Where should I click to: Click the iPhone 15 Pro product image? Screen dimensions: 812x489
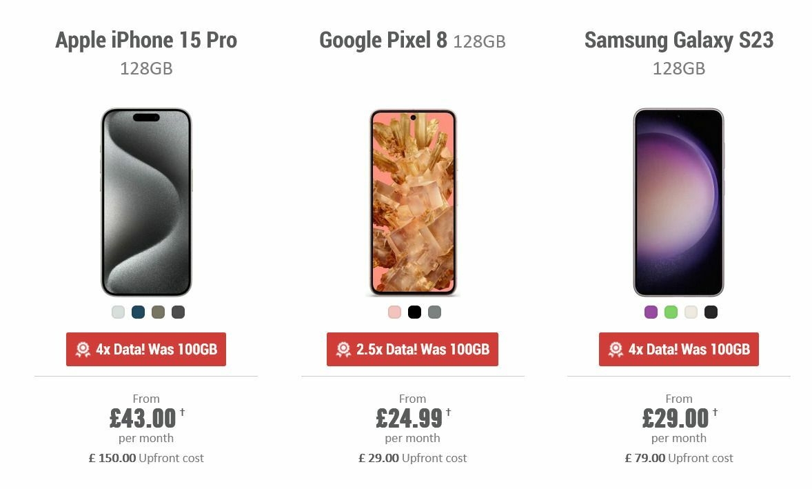(x=146, y=201)
